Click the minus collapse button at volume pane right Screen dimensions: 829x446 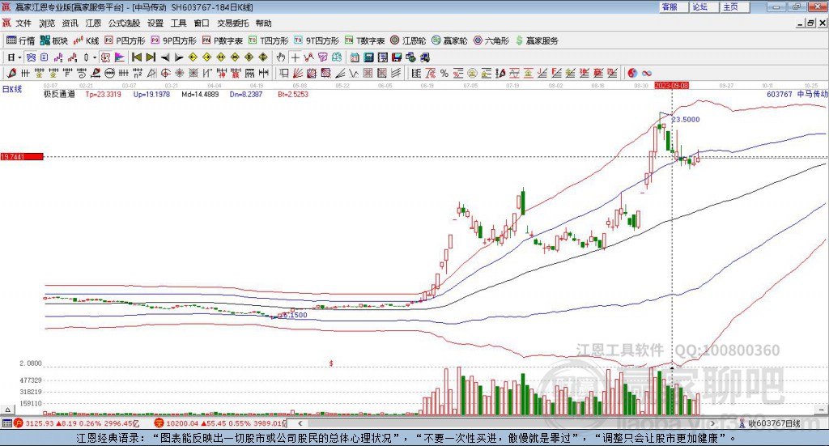tap(821, 410)
